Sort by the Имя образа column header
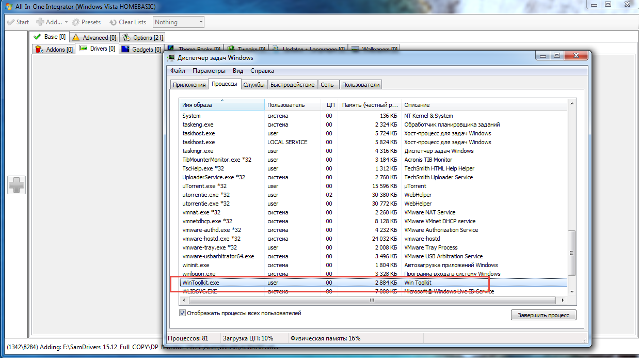639x358 pixels. tap(221, 105)
